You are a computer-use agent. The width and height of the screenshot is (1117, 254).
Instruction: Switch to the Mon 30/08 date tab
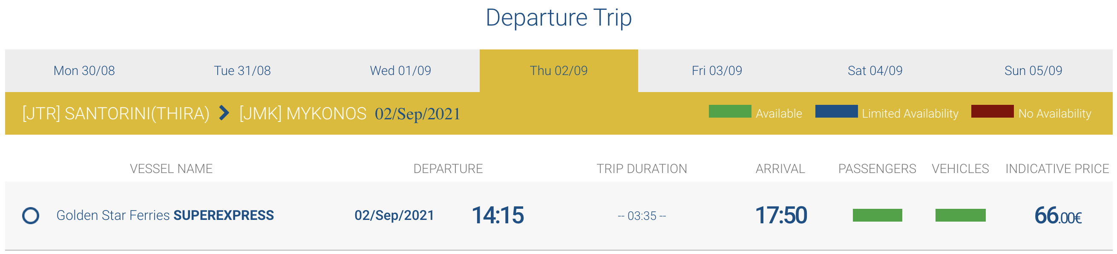(x=84, y=71)
